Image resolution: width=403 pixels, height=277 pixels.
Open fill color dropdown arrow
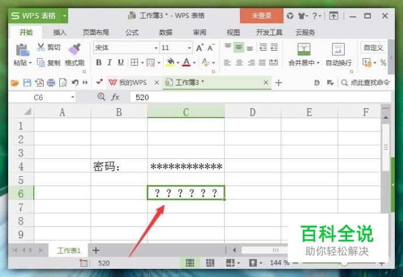point(178,63)
